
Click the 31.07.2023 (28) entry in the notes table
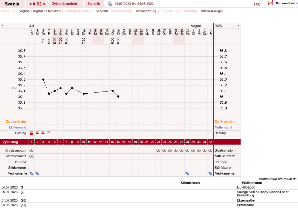click(14, 201)
